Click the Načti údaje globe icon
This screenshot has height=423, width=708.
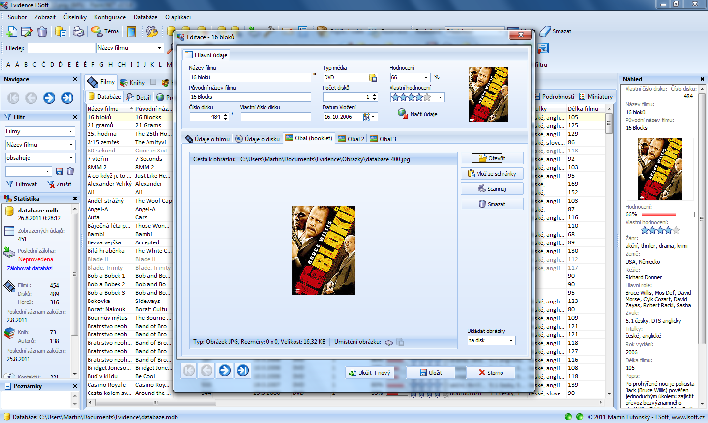[x=403, y=114]
